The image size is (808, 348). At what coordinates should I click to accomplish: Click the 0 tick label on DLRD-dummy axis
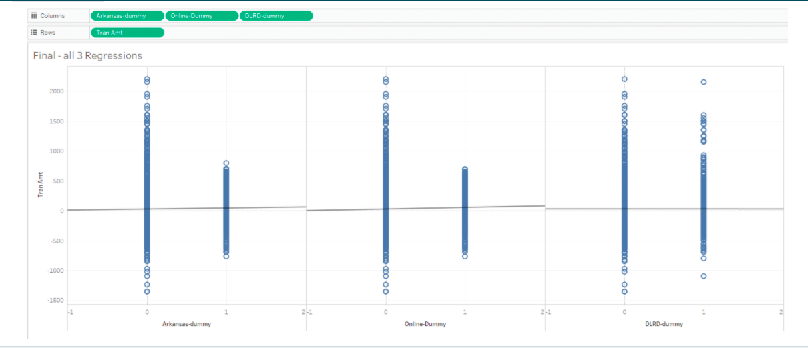[x=624, y=312]
